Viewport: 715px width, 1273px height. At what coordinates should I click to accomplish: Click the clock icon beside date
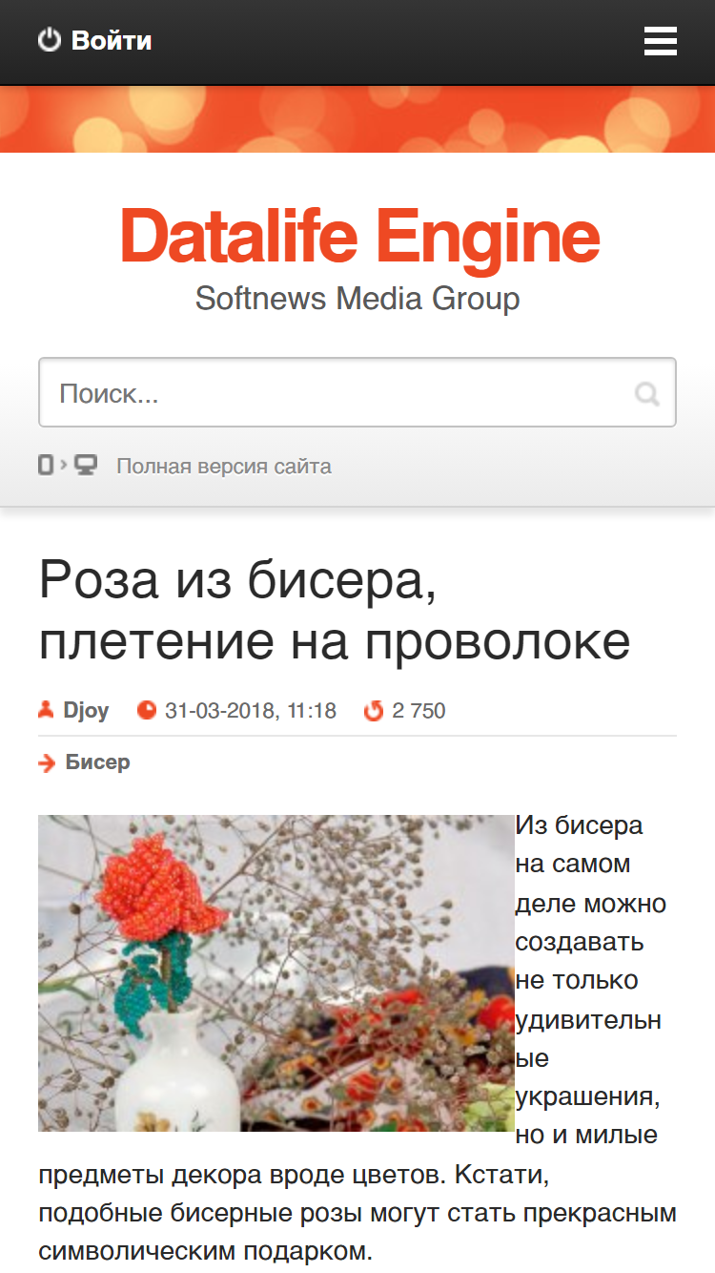[x=146, y=710]
